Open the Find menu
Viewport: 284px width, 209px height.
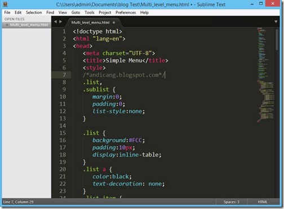pos(50,12)
